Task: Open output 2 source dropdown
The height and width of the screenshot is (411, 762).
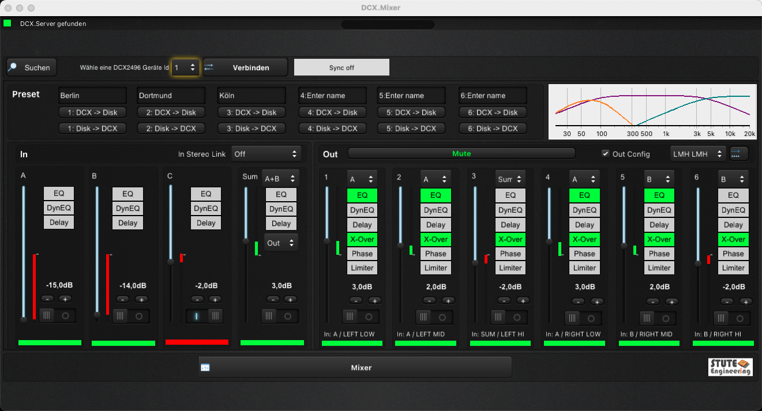Action: pyautogui.click(x=436, y=179)
